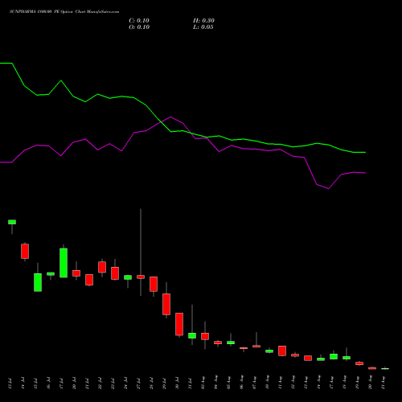The height and width of the screenshot is (402, 402).
Task: Click the green candle for 13 Jul
Action: pyautogui.click(x=12, y=222)
